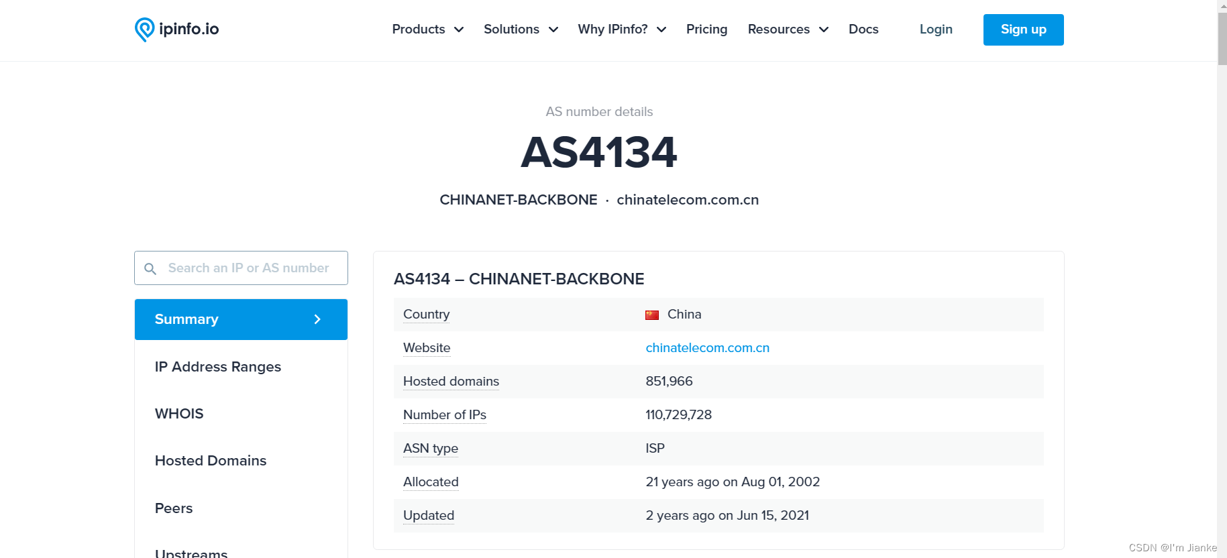Open the chinatelecom.com.cn website link
The width and height of the screenshot is (1227, 558).
(x=707, y=348)
